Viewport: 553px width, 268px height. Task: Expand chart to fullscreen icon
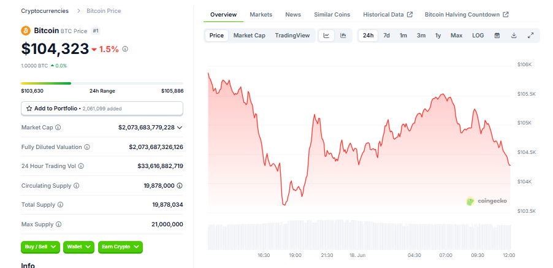pos(530,36)
